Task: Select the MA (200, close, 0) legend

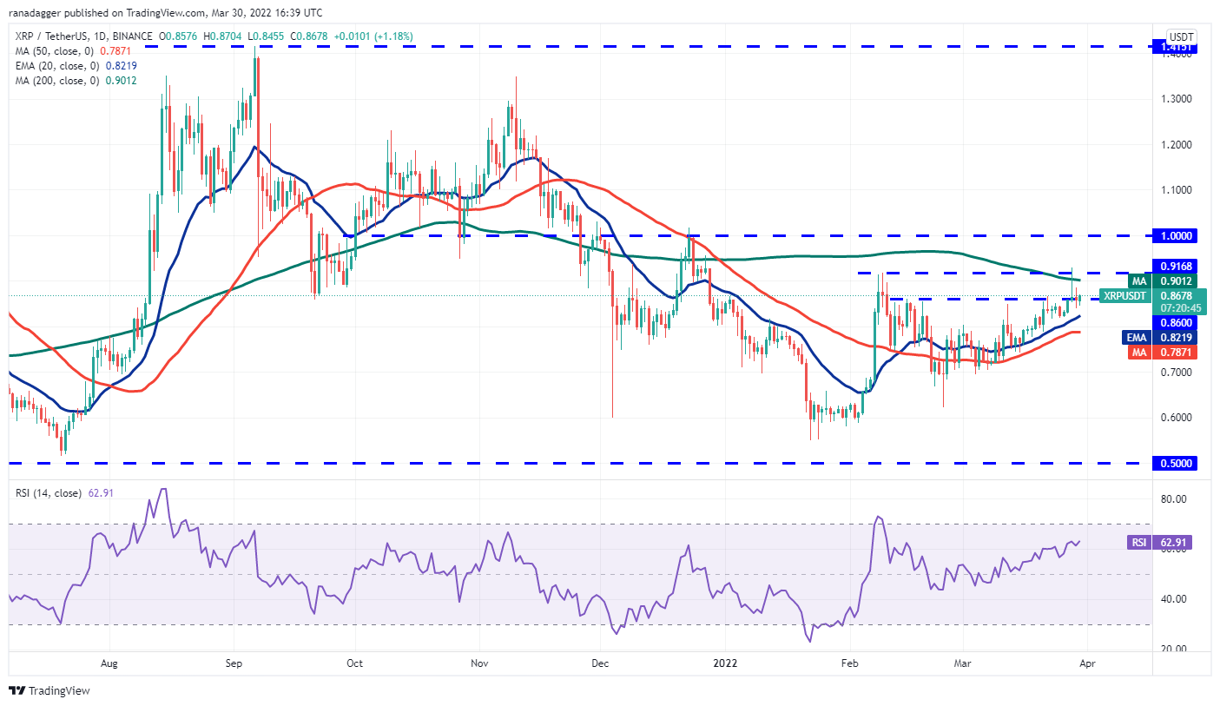Action: (78, 80)
